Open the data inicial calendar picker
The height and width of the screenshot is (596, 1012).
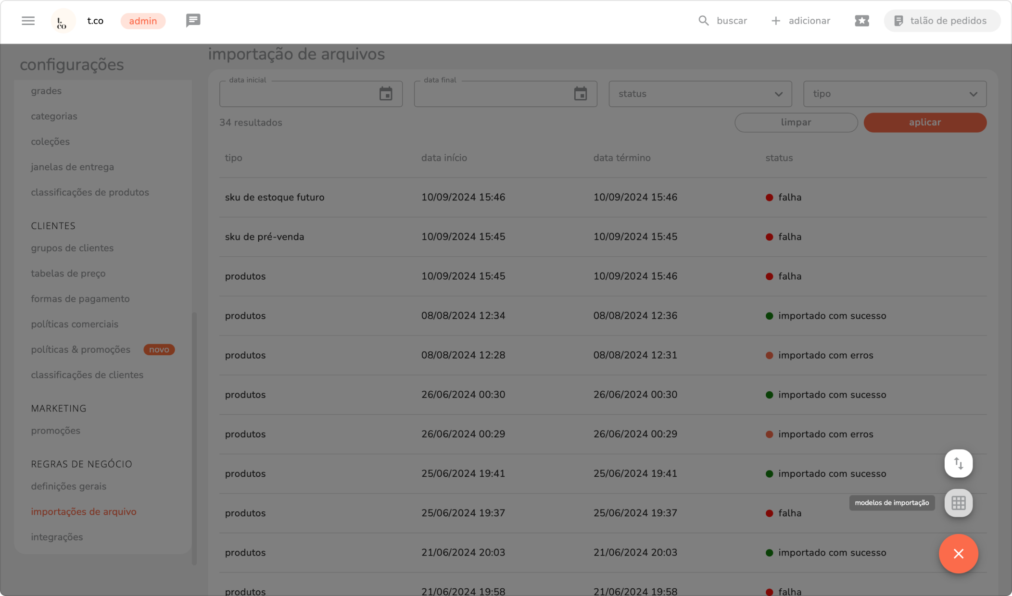click(386, 94)
